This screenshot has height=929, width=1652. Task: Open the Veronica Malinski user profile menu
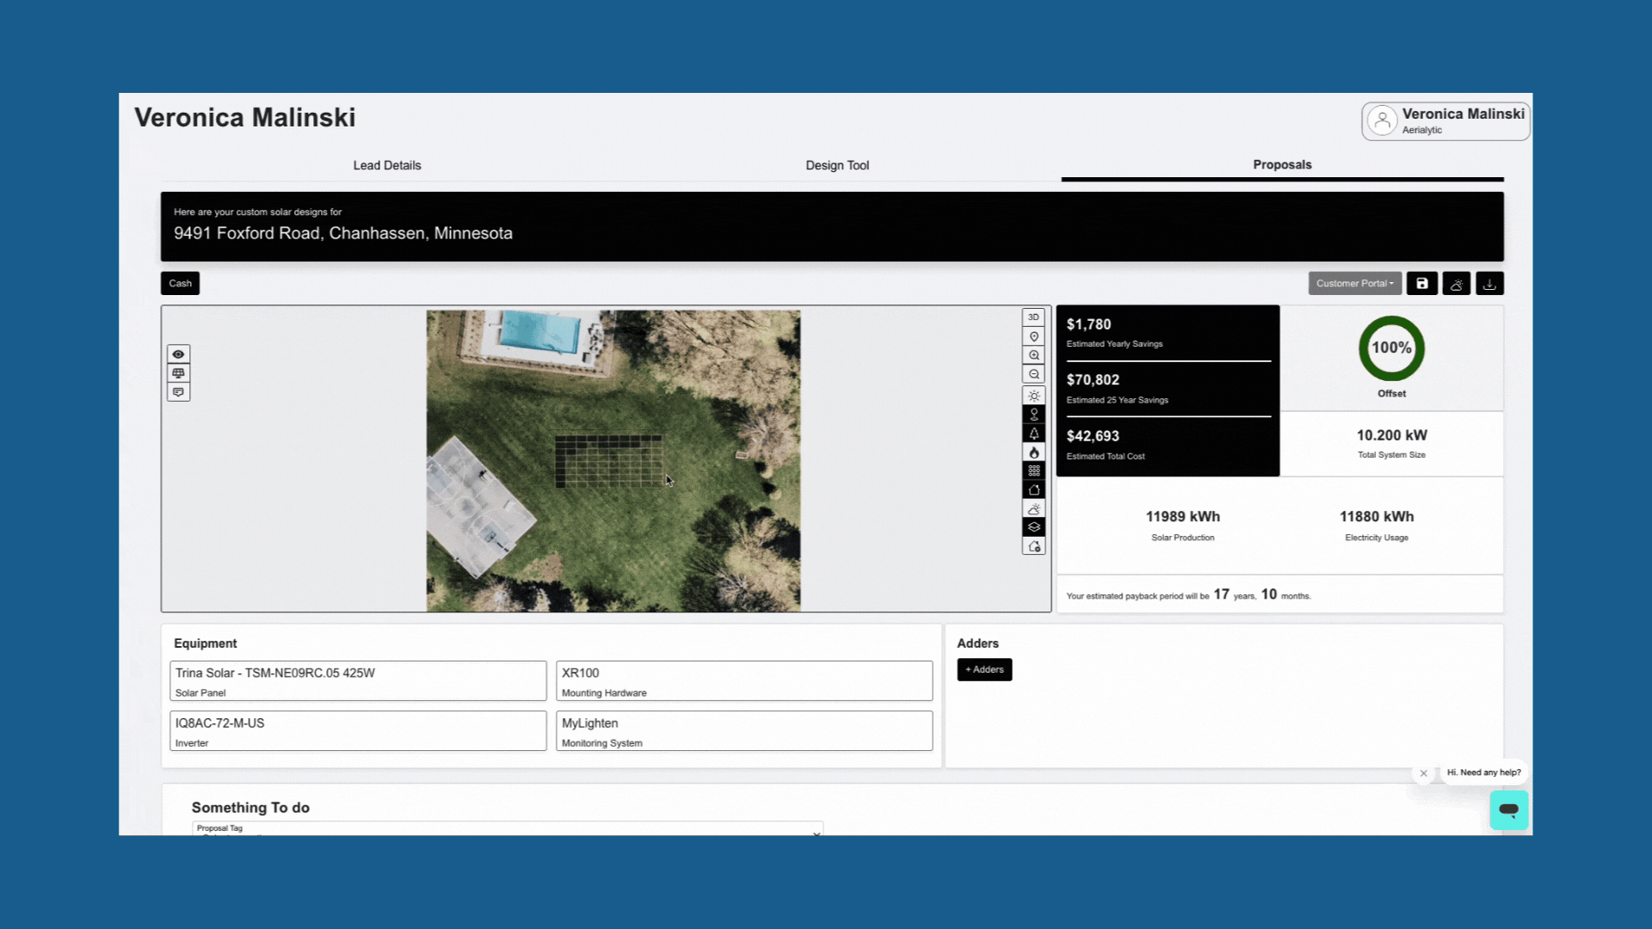tap(1445, 121)
